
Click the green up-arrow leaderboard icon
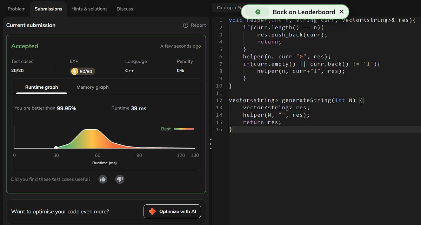click(258, 12)
